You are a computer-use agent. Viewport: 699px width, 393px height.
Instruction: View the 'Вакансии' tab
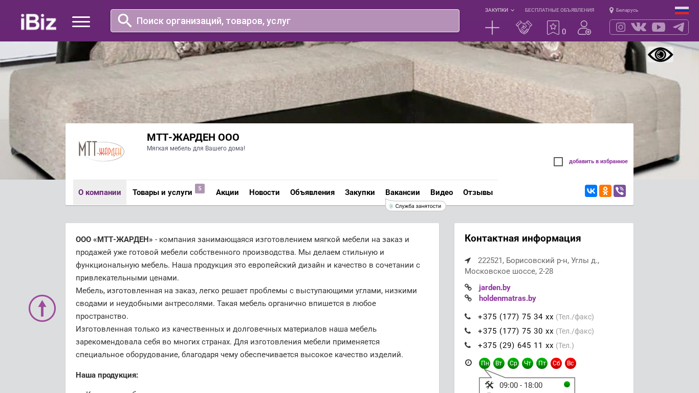pyautogui.click(x=403, y=192)
